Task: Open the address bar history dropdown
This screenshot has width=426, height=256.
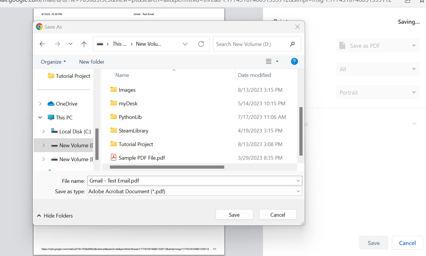Action: point(185,44)
